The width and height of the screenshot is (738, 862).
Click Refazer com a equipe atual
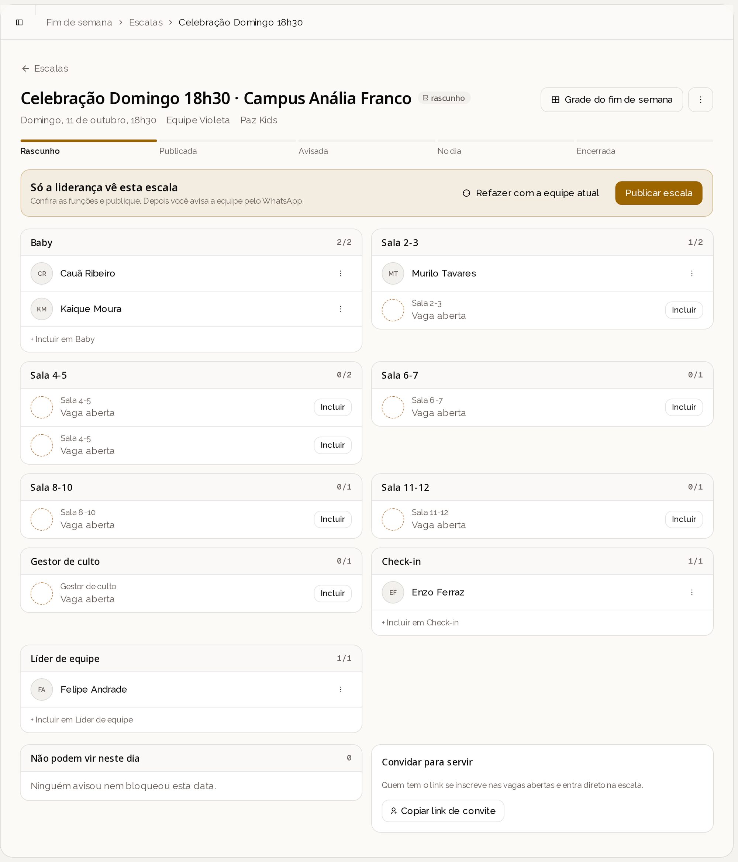pyautogui.click(x=531, y=193)
